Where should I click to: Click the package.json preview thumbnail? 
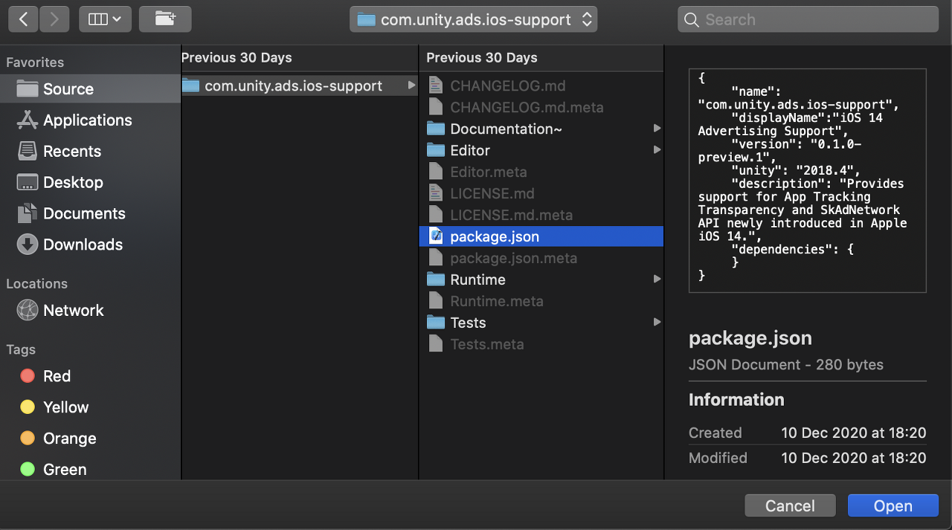point(808,181)
